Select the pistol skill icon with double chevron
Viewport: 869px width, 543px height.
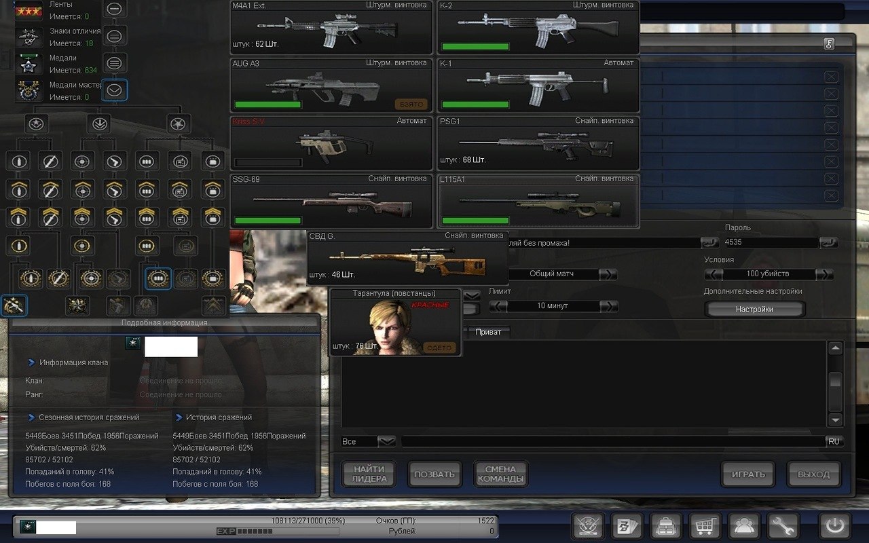pos(114,217)
